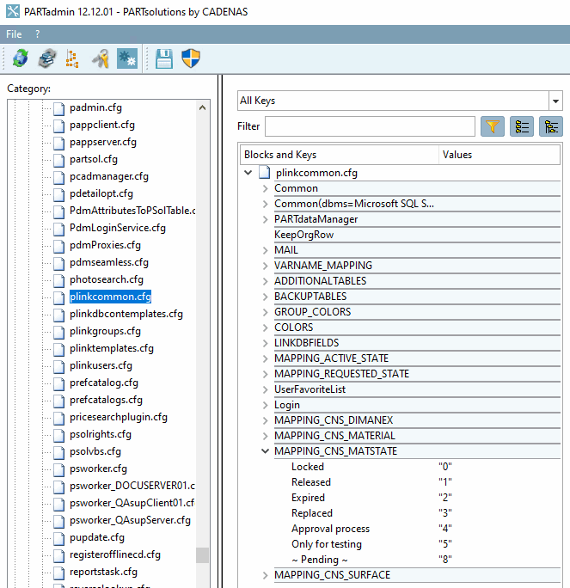Select psworker.cfg in category tree
This screenshot has width=570, height=588.
[x=98, y=469]
